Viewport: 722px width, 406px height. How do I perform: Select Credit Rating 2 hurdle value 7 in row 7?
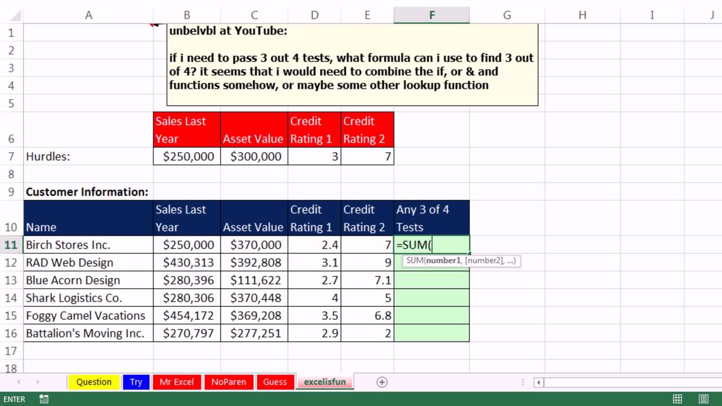pos(367,156)
